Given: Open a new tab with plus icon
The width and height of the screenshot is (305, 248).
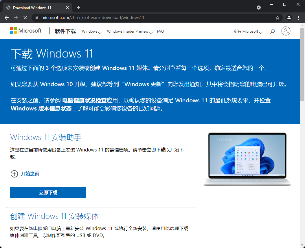Looking at the screenshot, I should [x=78, y=8].
